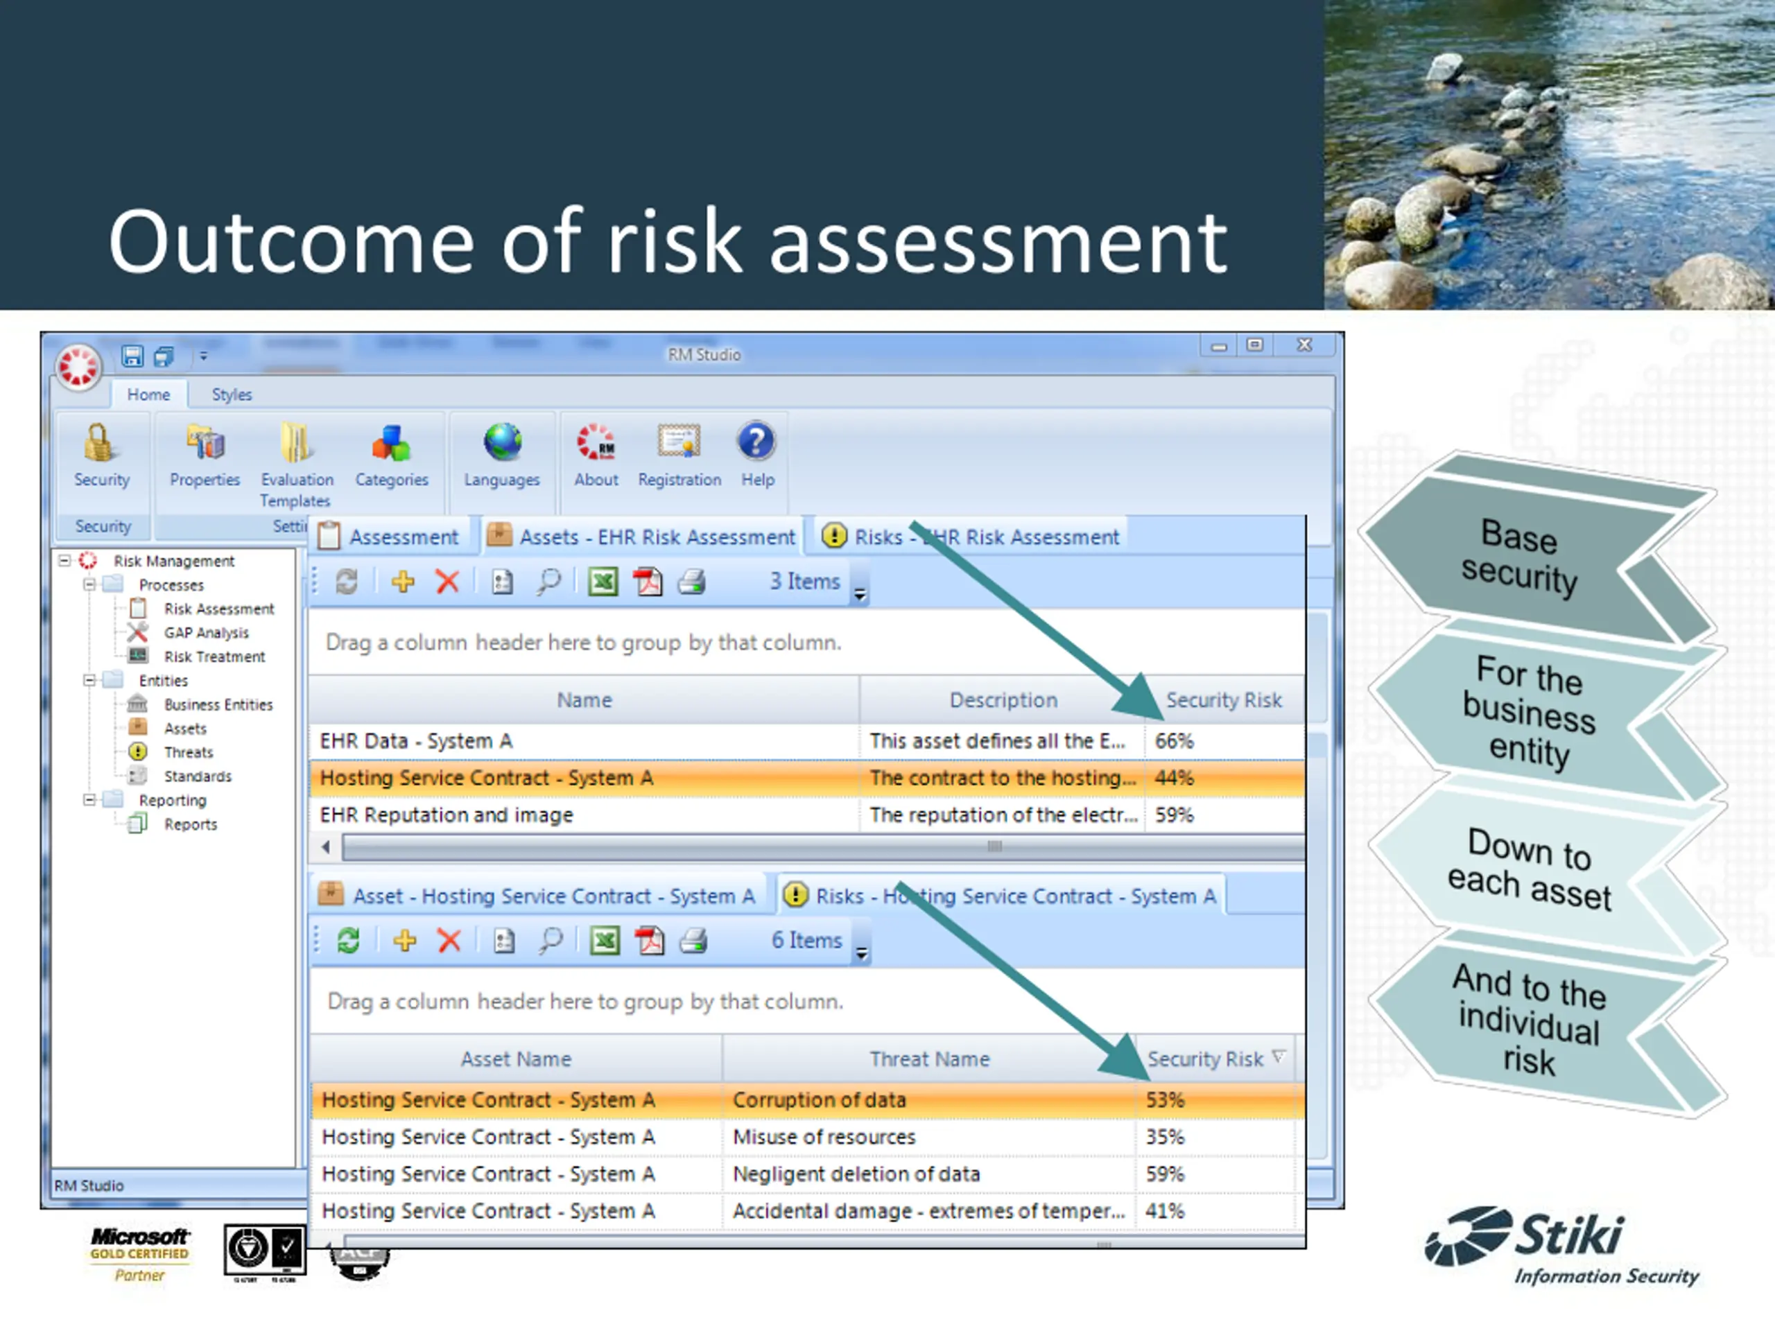Select the EHR Reputation and image row
This screenshot has height=1331, width=1775.
coord(446,815)
